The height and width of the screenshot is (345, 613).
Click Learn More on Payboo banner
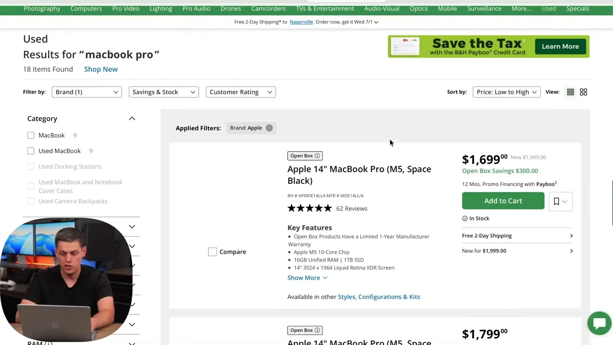(560, 46)
